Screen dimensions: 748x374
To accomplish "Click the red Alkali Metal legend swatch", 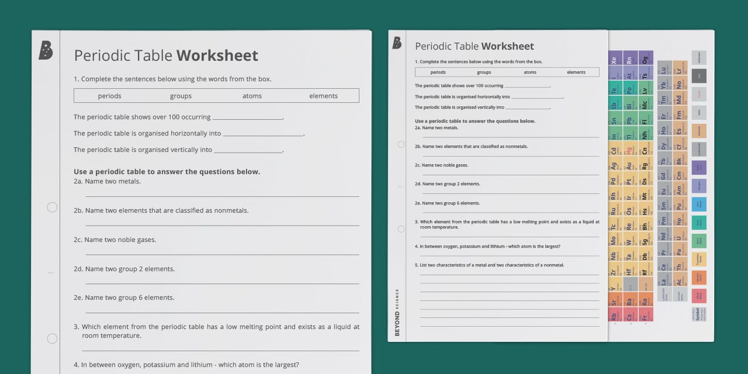I will pyautogui.click(x=699, y=296).
